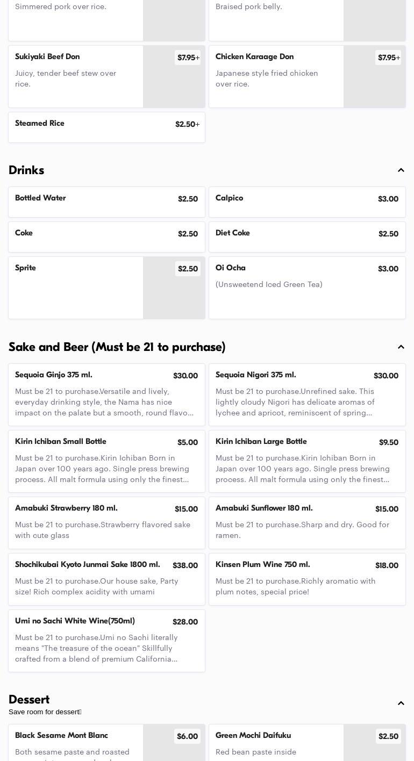The width and height of the screenshot is (414, 761).
Task: Select Diet Coke from Drinks
Action: click(307, 237)
